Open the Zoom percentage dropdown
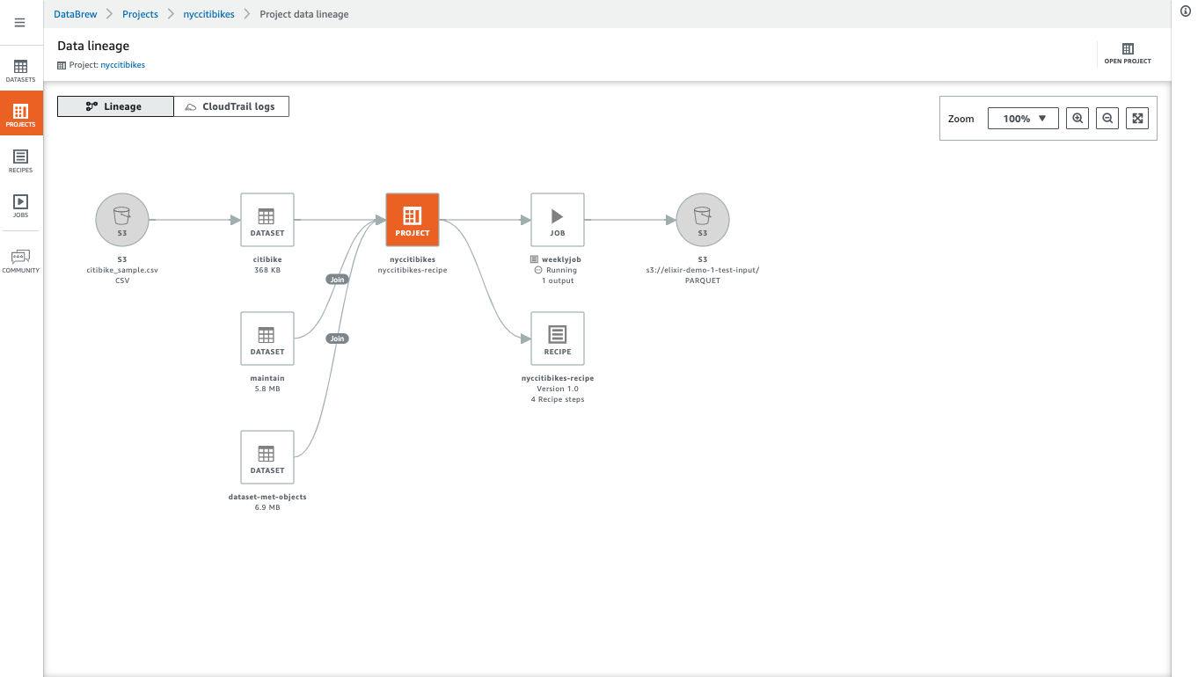 (1023, 117)
